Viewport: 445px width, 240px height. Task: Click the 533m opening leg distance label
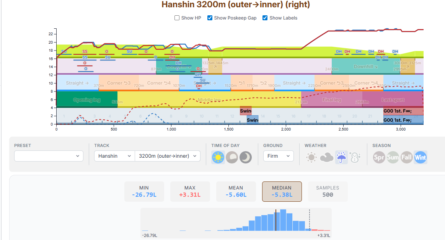pos(117,102)
